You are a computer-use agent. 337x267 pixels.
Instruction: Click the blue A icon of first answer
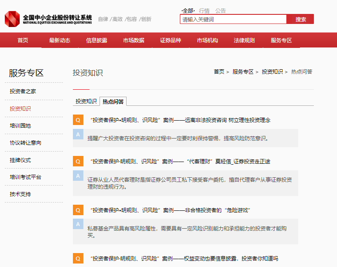(78, 135)
